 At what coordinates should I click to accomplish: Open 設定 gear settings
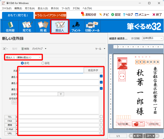pos(116,14)
